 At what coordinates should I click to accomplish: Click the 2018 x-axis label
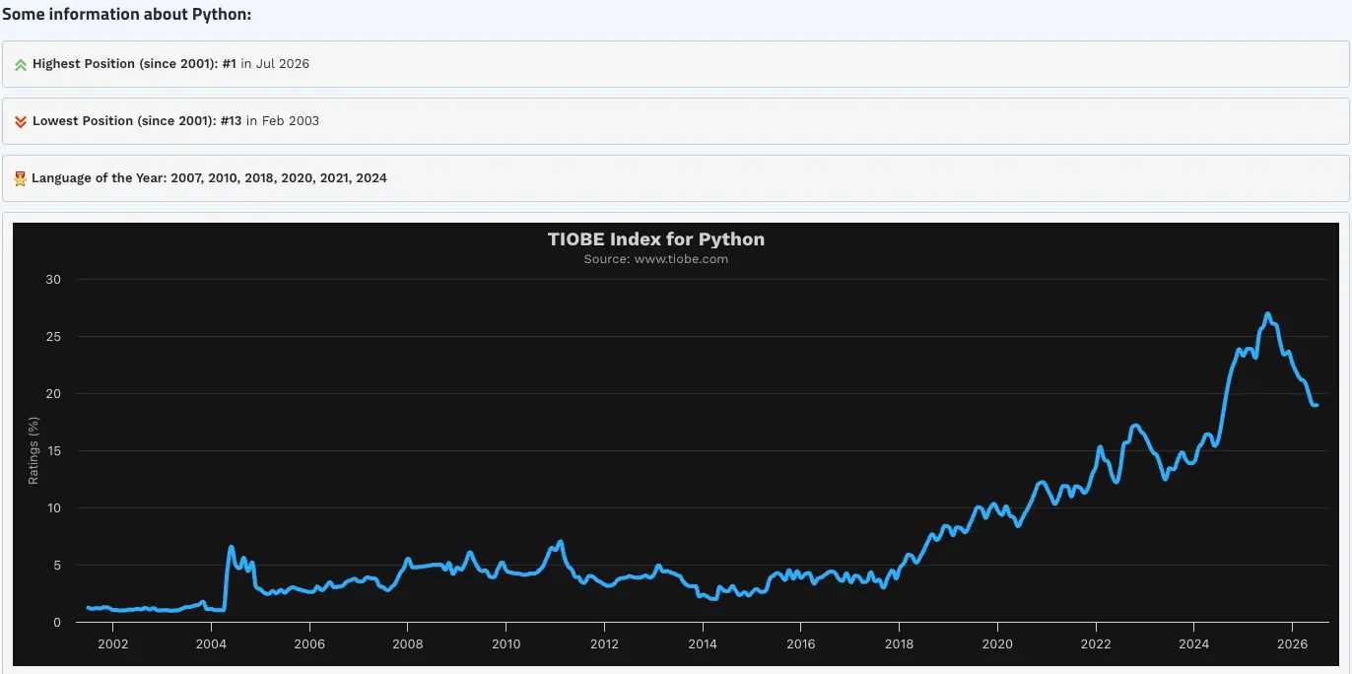(899, 643)
